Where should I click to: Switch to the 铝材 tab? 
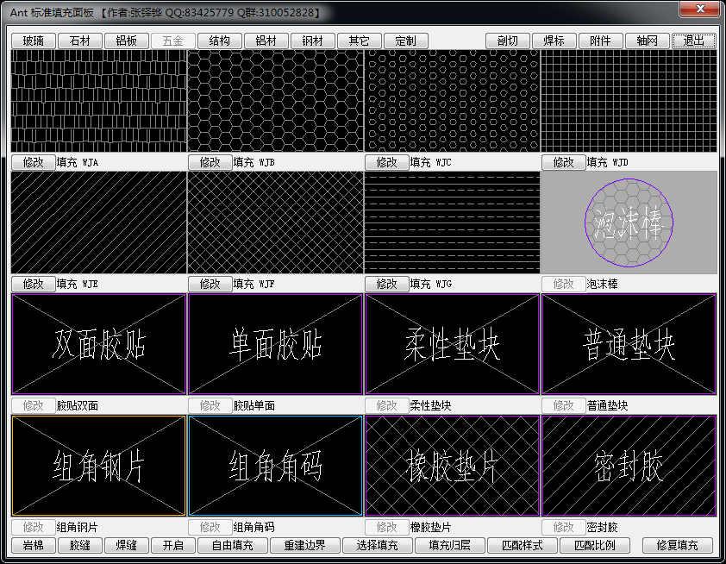point(266,41)
